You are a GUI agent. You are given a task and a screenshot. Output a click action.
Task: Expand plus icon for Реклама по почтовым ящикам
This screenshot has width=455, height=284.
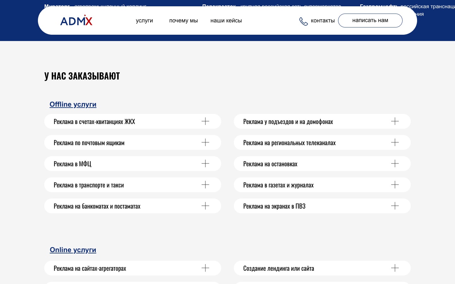(x=205, y=142)
